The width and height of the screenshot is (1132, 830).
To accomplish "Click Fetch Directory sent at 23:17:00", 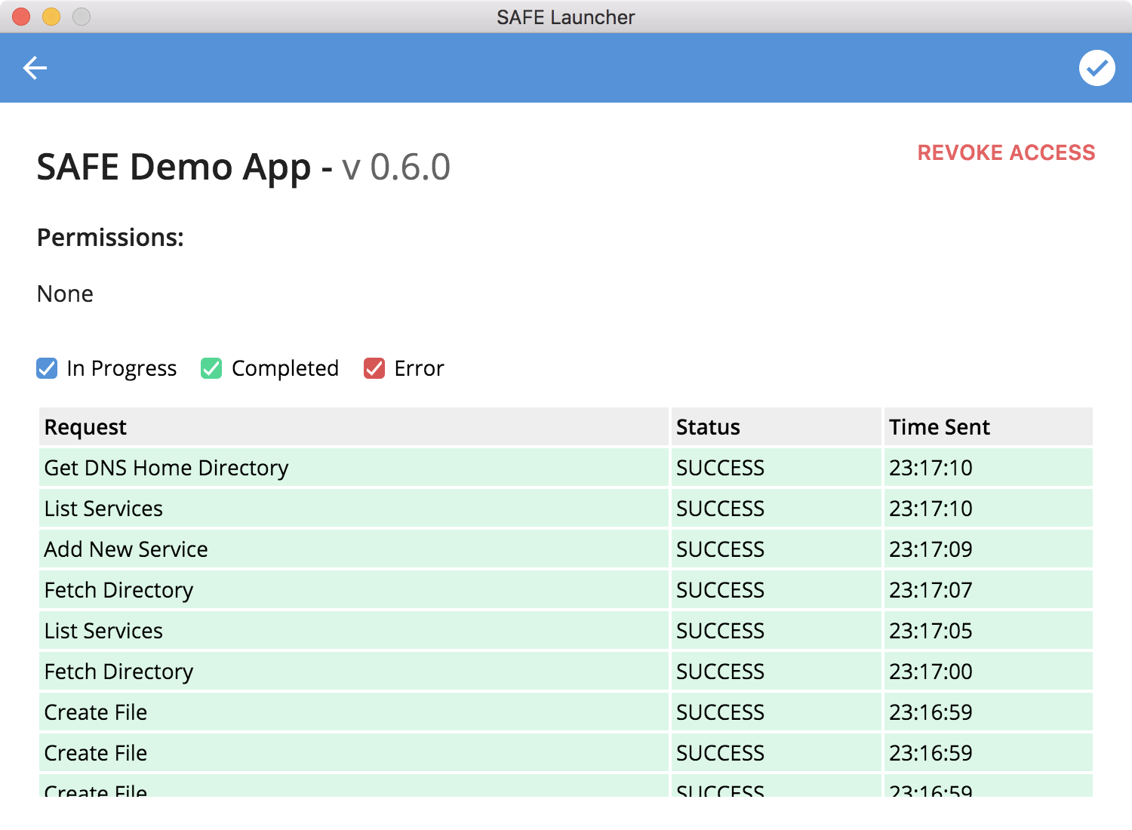I will 353,672.
